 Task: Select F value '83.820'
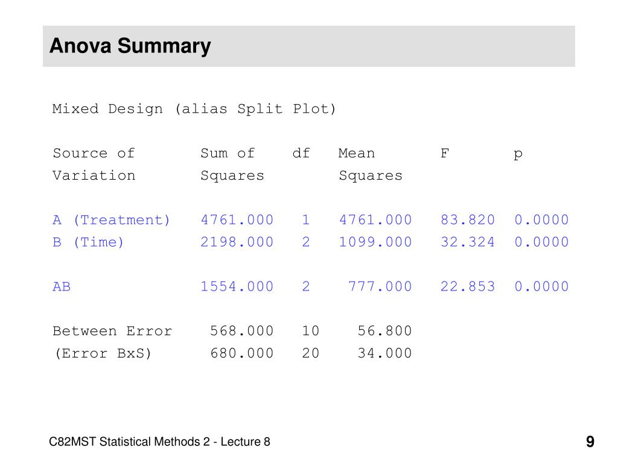point(468,219)
